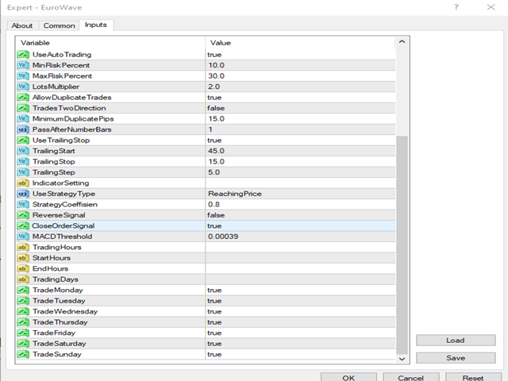Select the TradesTwoDirection value false

pyautogui.click(x=216, y=108)
